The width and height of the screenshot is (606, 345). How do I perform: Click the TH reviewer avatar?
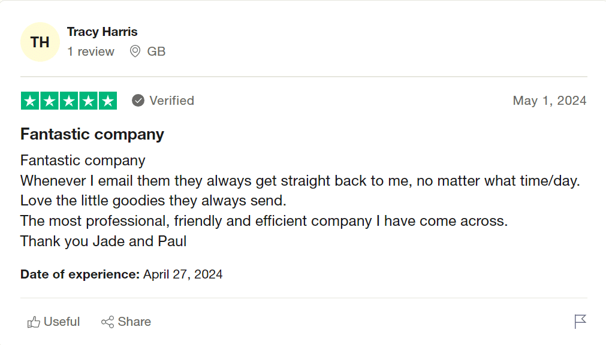click(40, 42)
